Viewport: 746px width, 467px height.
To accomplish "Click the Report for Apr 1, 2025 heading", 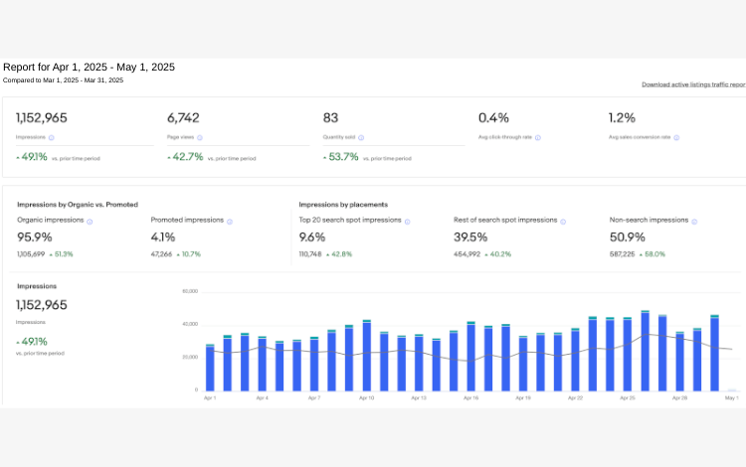I will coord(89,67).
